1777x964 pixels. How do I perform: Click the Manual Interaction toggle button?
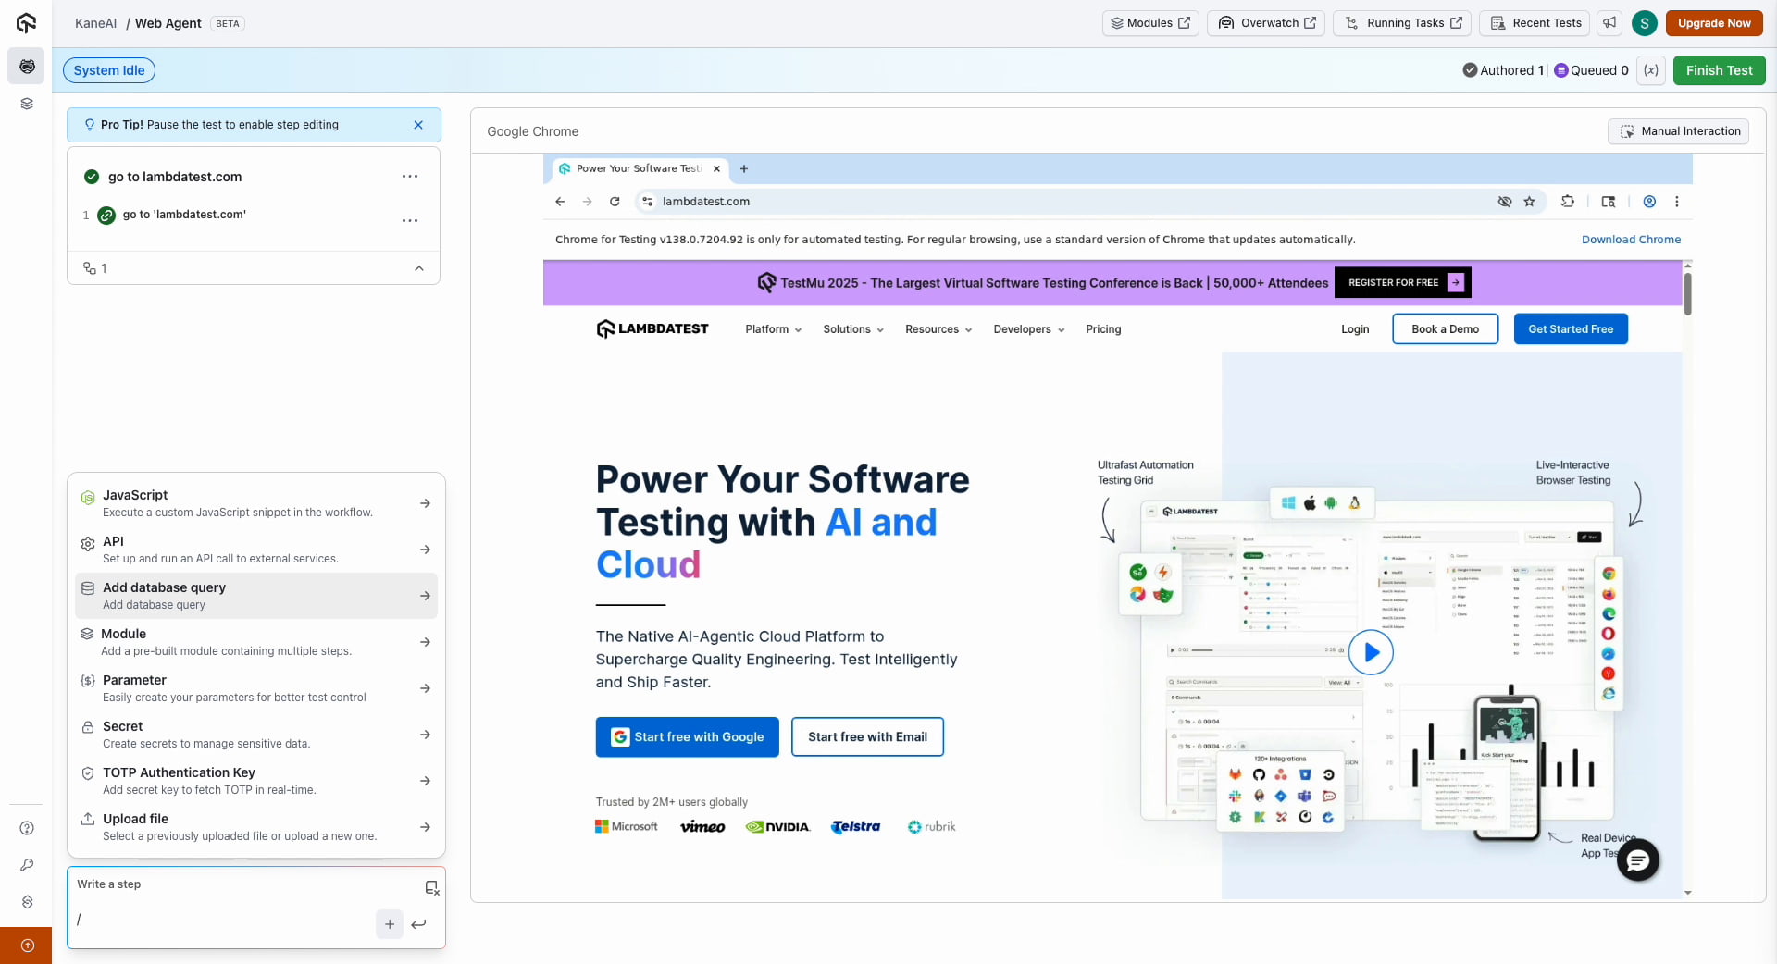pos(1678,131)
